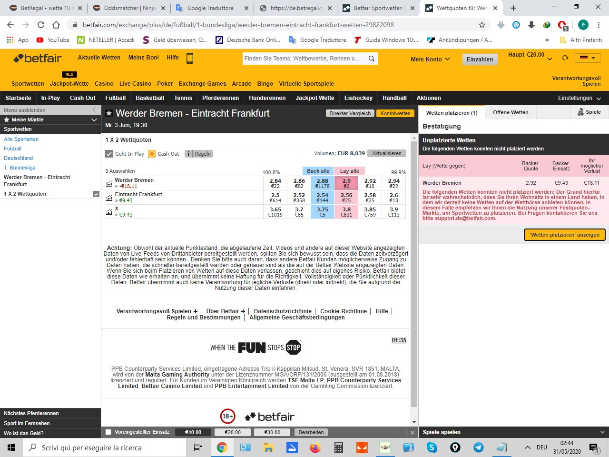Image resolution: width=609 pixels, height=457 pixels.
Task: Open the Jackpot-Wette menu item
Action: (x=69, y=84)
